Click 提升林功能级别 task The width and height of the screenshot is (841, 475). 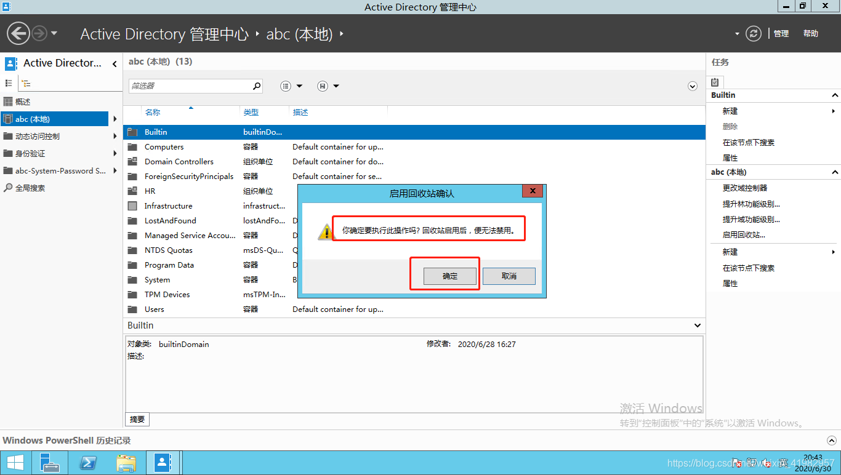coord(751,204)
